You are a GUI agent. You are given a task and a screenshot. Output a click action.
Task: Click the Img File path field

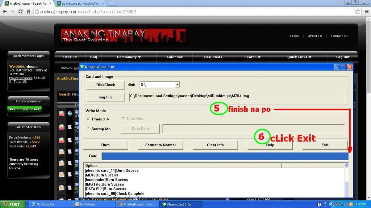click(x=237, y=97)
